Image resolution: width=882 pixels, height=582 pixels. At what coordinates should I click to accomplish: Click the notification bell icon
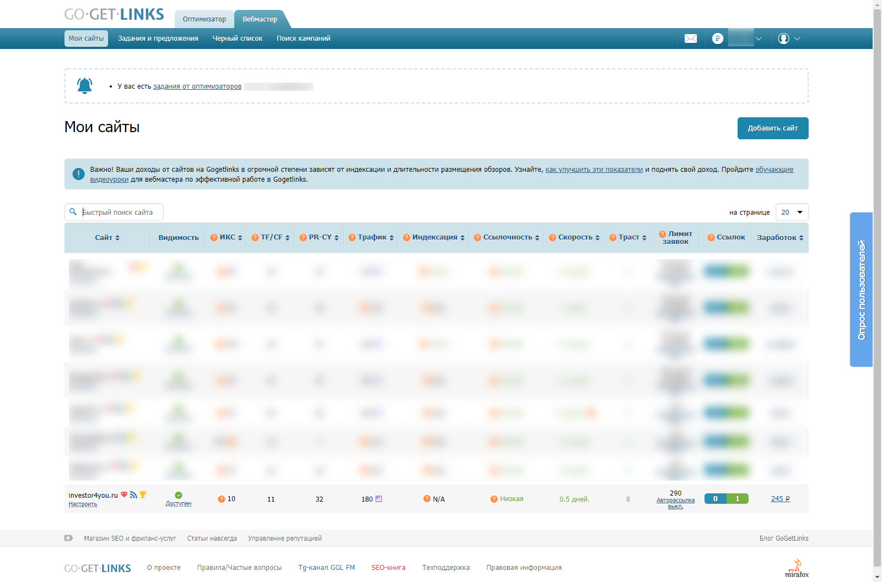(84, 86)
